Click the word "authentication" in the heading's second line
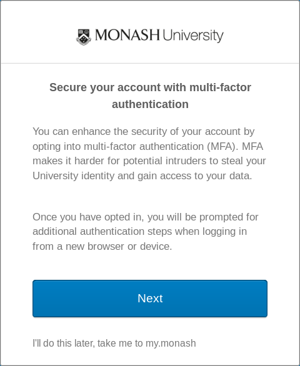Viewport: 300px width, 366px height. pyautogui.click(x=150, y=104)
